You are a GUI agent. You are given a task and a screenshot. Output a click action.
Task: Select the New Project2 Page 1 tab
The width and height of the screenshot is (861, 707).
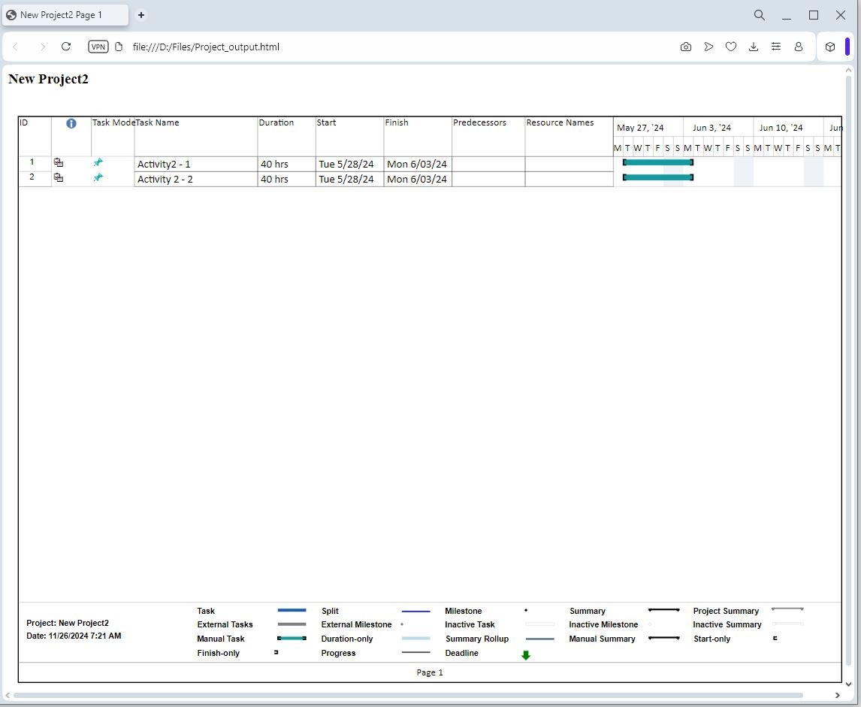pos(64,14)
